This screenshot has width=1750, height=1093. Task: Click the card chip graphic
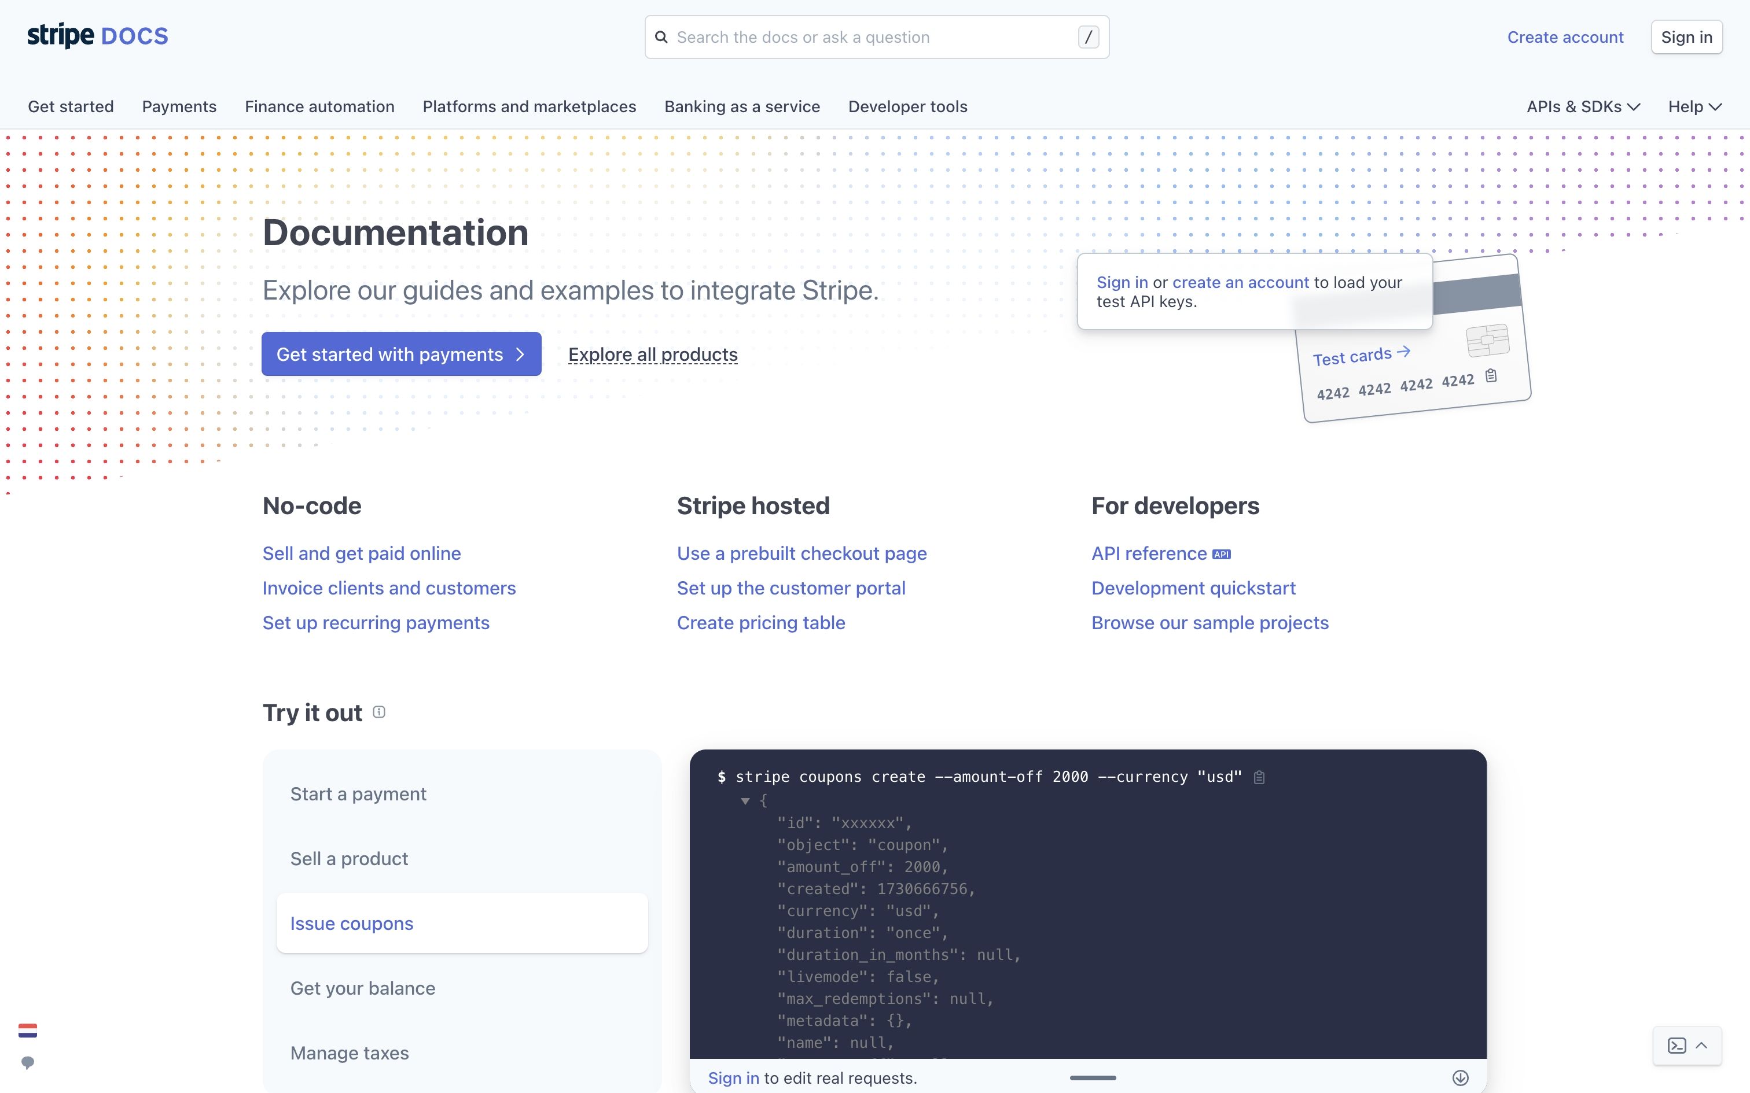coord(1487,340)
